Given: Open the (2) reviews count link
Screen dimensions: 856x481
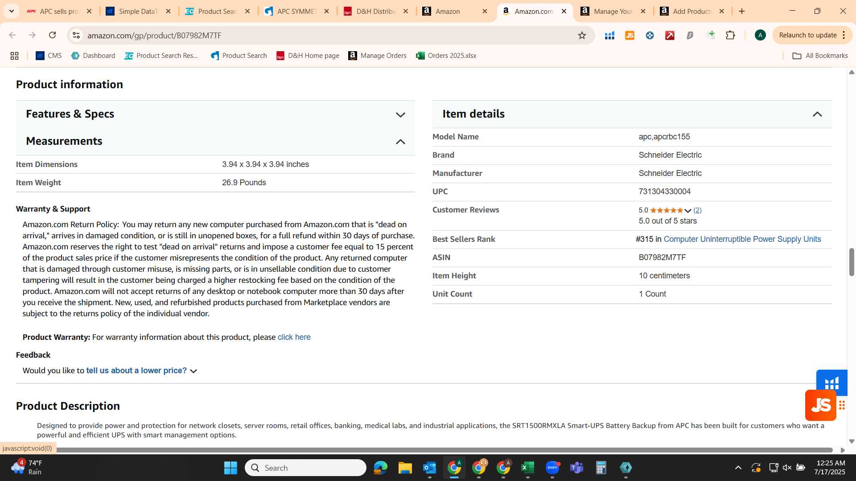Looking at the screenshot, I should (x=697, y=210).
